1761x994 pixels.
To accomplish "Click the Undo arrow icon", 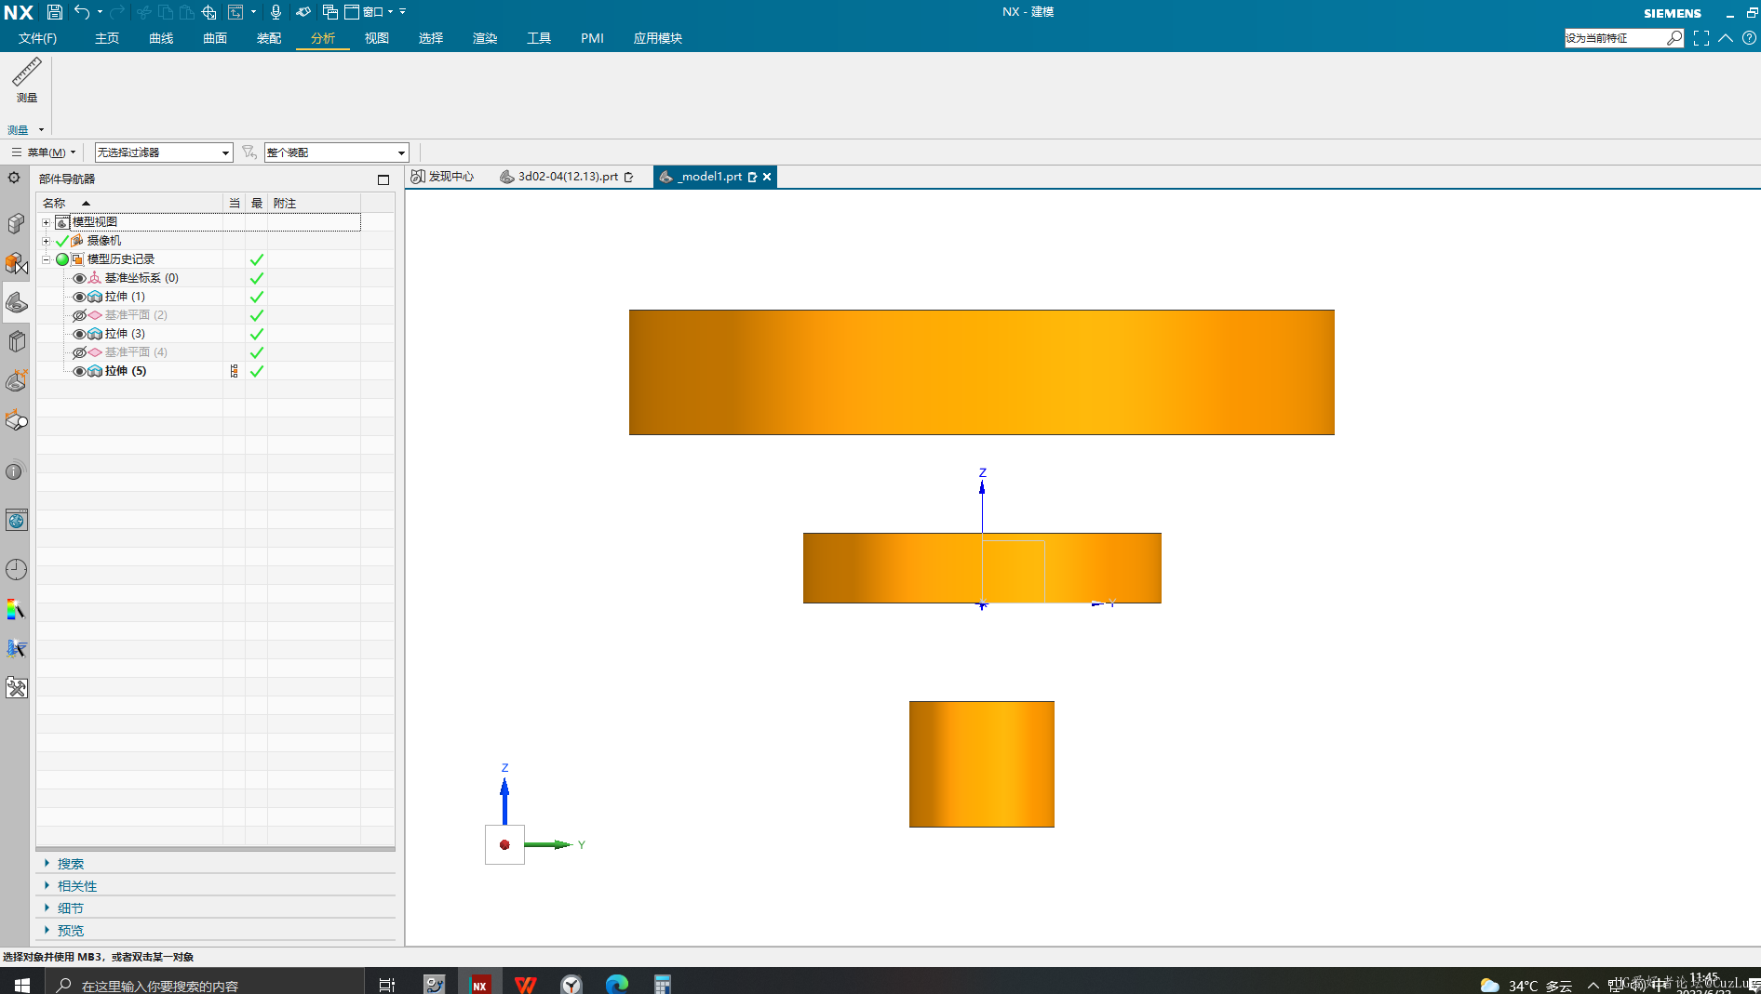I will [82, 12].
